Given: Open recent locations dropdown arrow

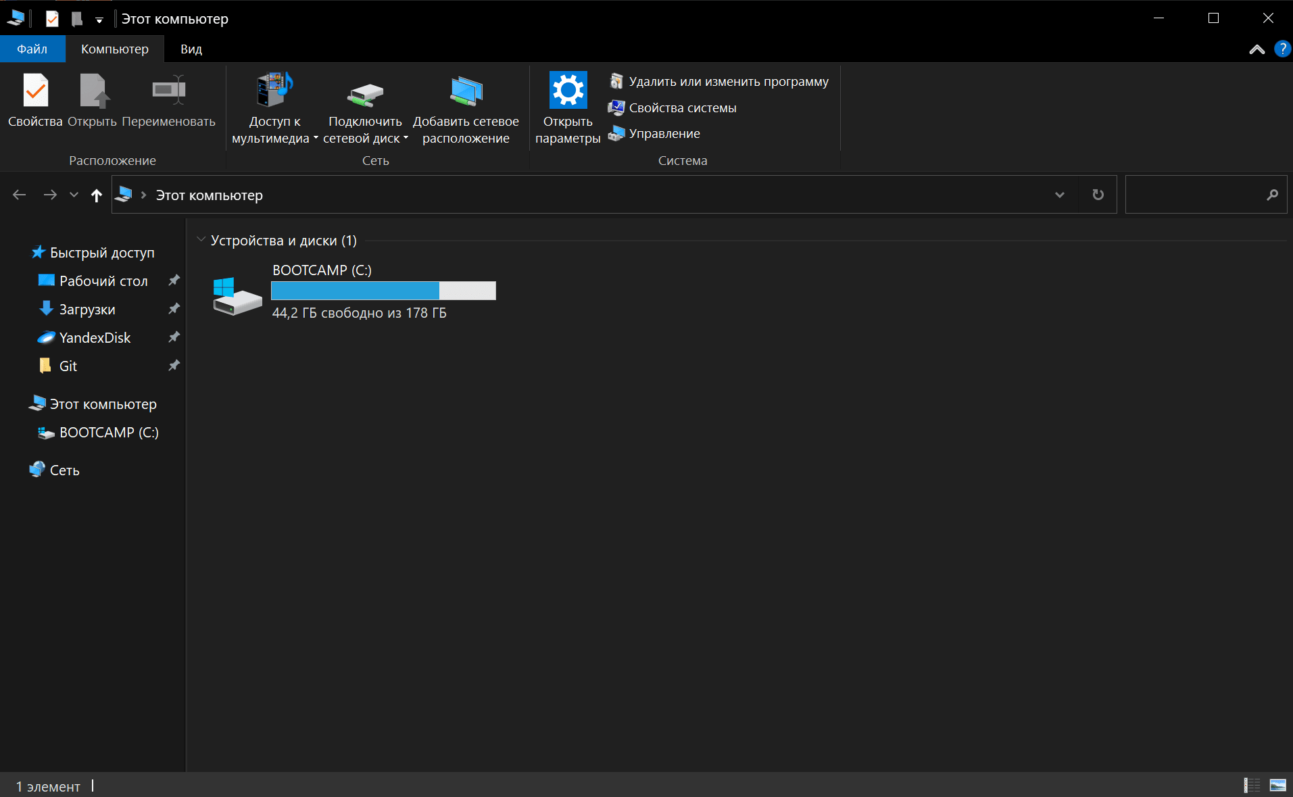Looking at the screenshot, I should pyautogui.click(x=74, y=195).
